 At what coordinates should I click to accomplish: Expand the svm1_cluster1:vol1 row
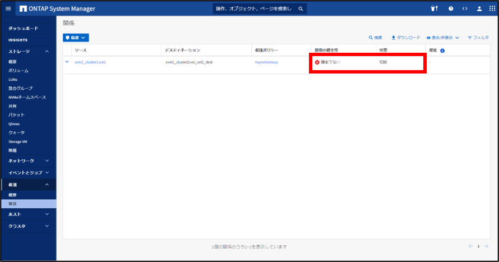click(x=67, y=62)
